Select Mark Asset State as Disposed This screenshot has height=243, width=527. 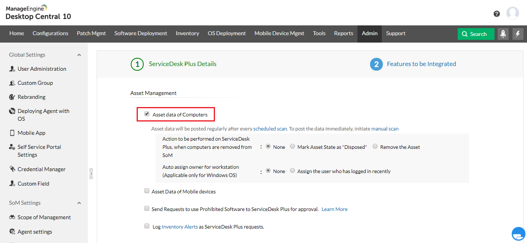click(x=292, y=147)
